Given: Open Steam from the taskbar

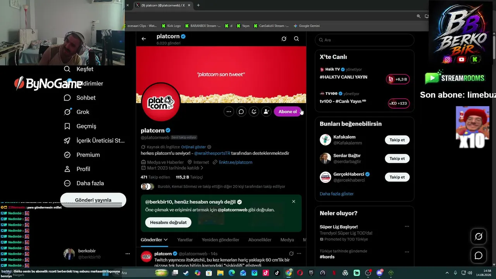Looking at the screenshot, I should click(x=186, y=273).
